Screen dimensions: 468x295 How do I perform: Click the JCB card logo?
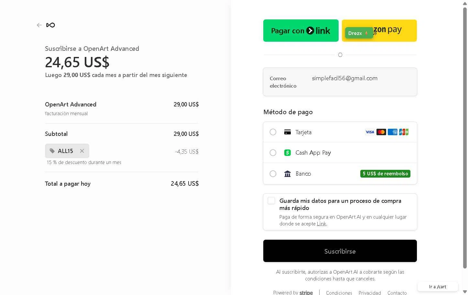[404, 132]
